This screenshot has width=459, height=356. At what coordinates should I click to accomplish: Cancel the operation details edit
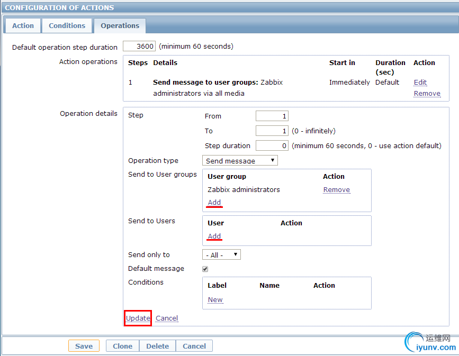167,318
